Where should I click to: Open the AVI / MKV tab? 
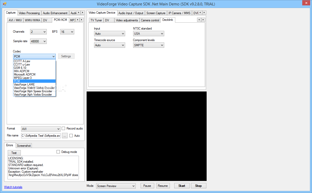point(15,20)
